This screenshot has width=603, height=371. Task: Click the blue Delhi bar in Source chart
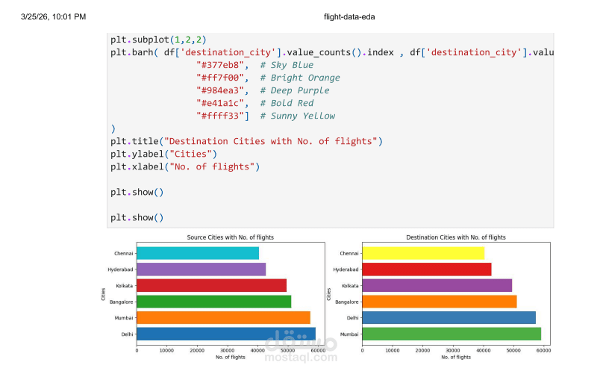coord(226,334)
